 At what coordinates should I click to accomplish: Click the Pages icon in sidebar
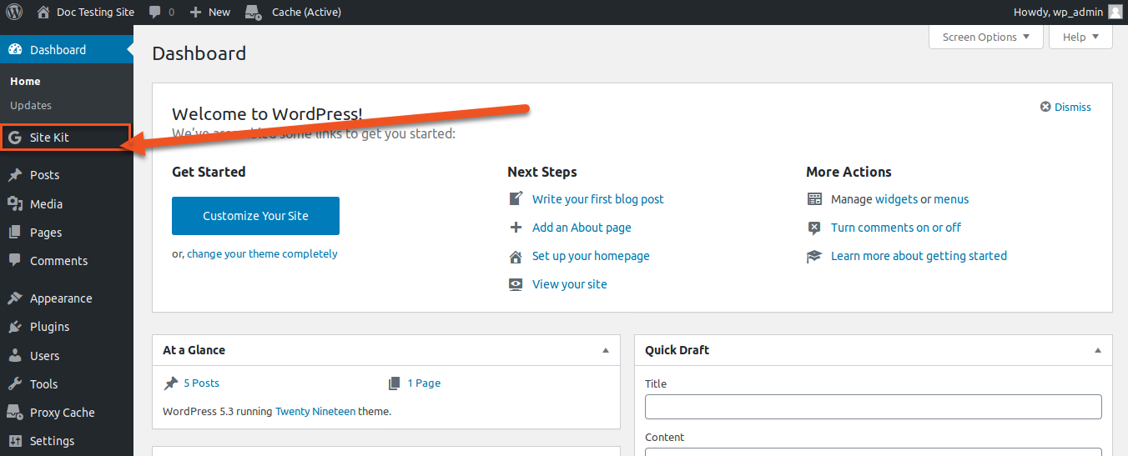coord(15,233)
